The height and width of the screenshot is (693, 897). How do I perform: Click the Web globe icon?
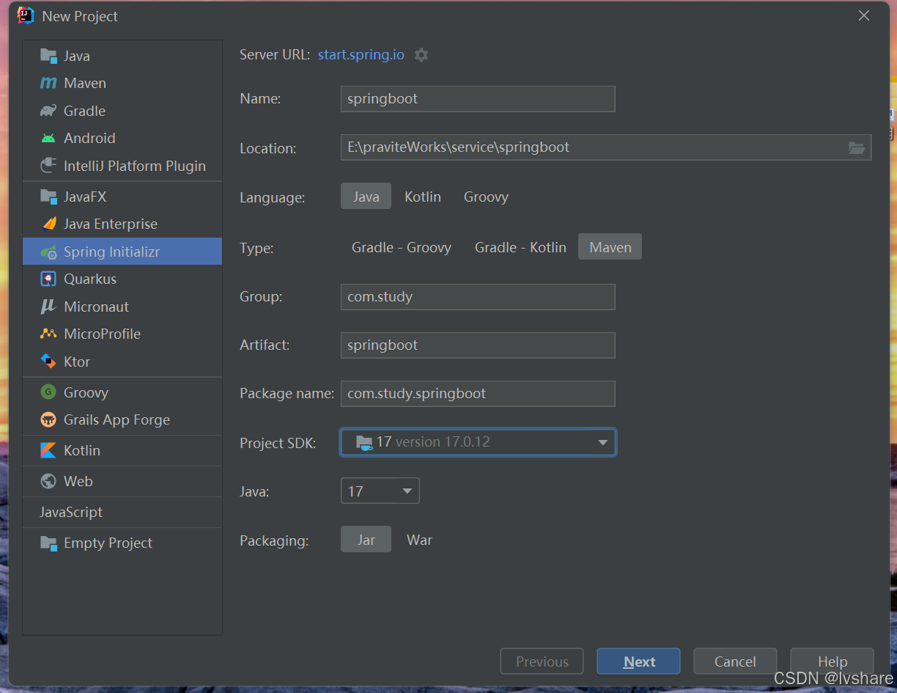pyautogui.click(x=48, y=481)
